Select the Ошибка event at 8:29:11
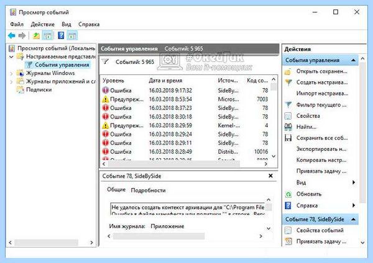Image resolution: width=373 pixels, height=263 pixels. click(x=185, y=143)
